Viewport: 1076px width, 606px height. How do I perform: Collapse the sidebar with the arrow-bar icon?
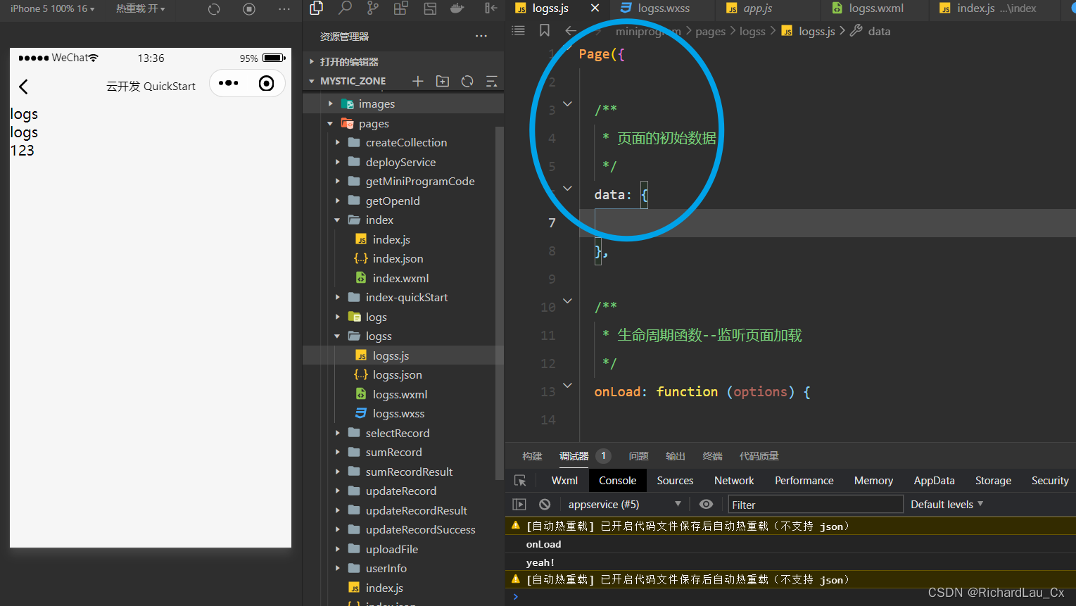click(491, 8)
